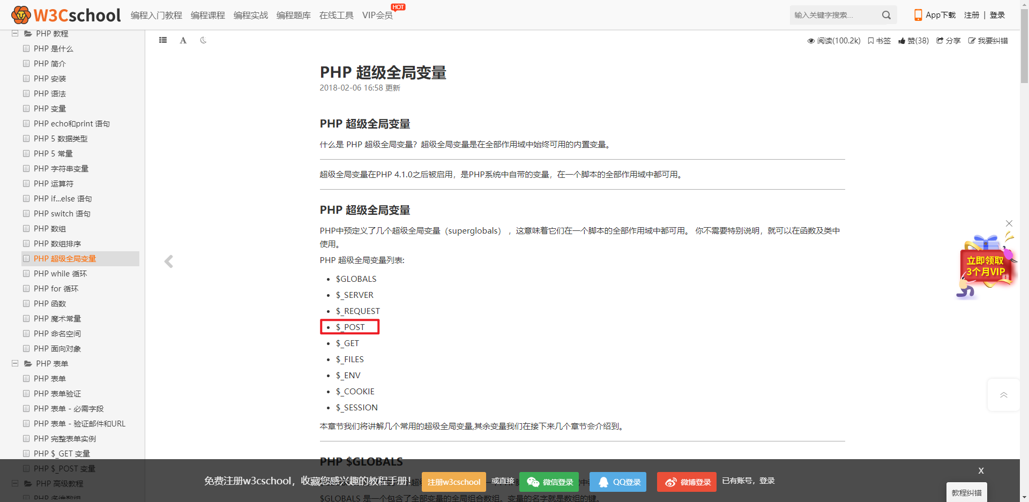Viewport: 1029px width, 502px height.
Task: Click 已有账号，登录 link
Action: [x=748, y=481]
